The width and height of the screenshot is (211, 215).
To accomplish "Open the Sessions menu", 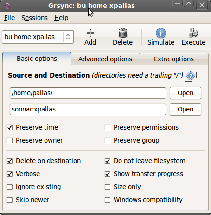I will click(x=34, y=18).
